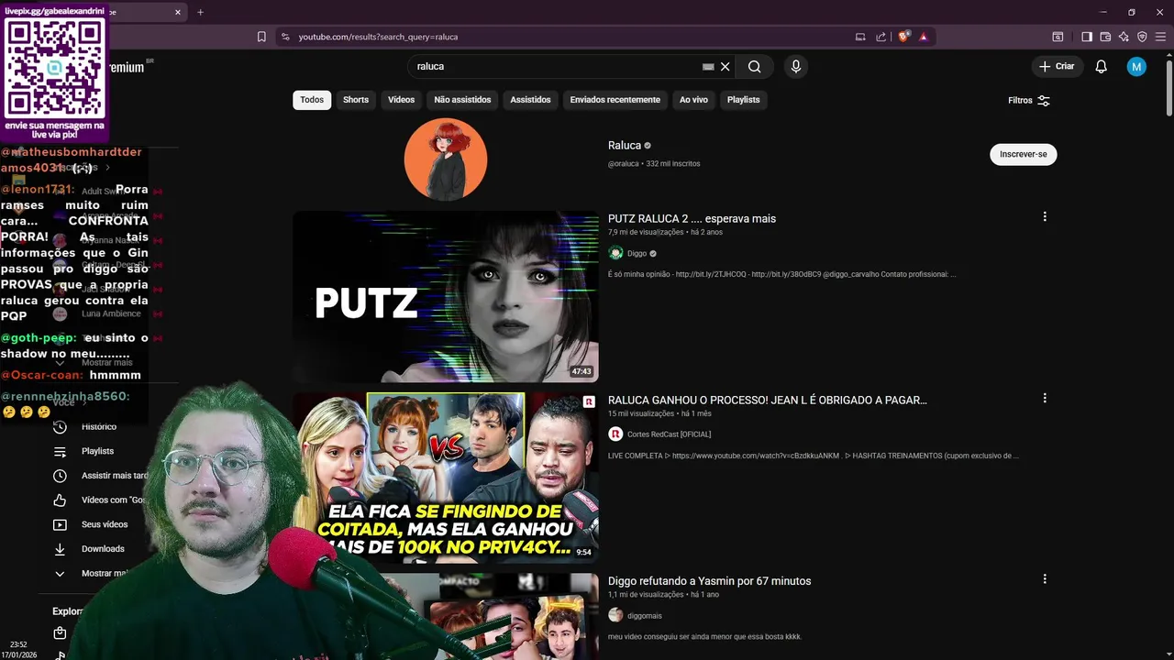Open the account avatar menu
The width and height of the screenshot is (1174, 660).
(x=1136, y=67)
